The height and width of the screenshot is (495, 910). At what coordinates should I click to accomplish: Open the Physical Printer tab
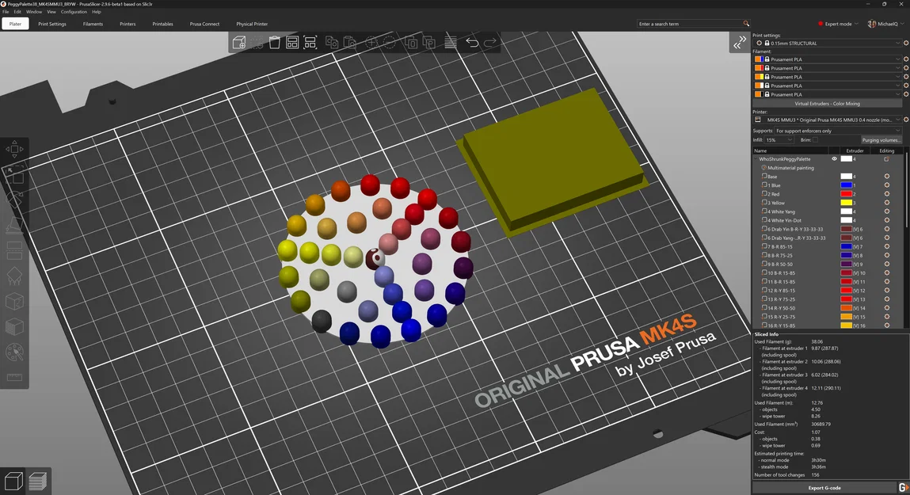click(x=252, y=24)
